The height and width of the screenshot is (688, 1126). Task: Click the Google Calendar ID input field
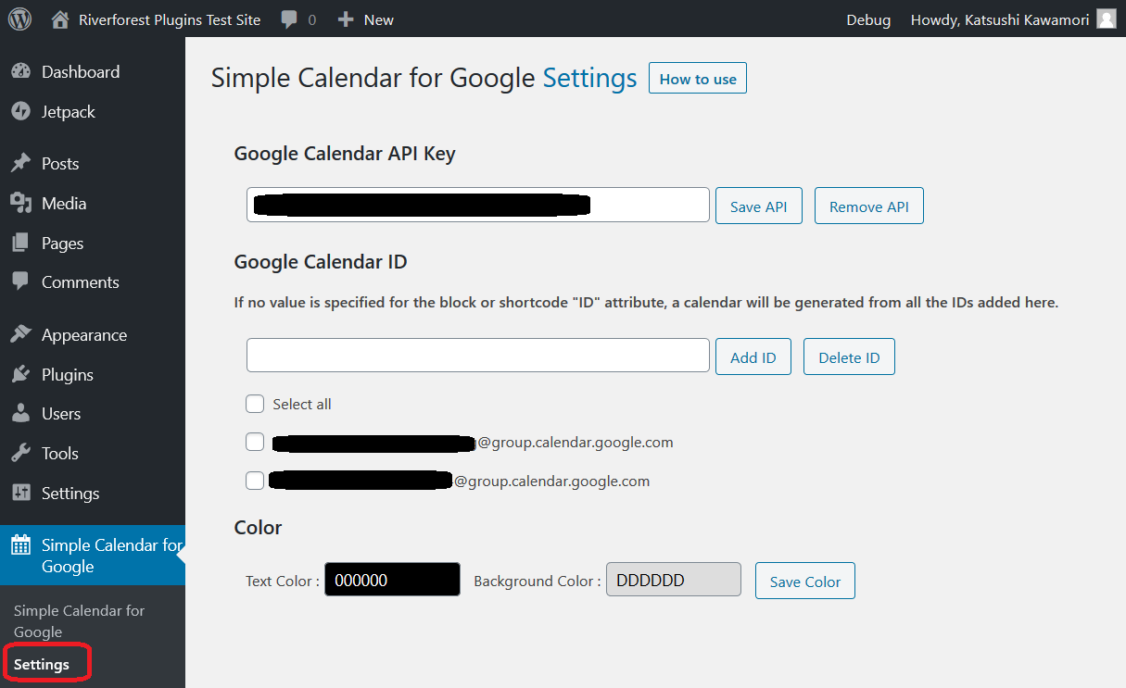(478, 356)
